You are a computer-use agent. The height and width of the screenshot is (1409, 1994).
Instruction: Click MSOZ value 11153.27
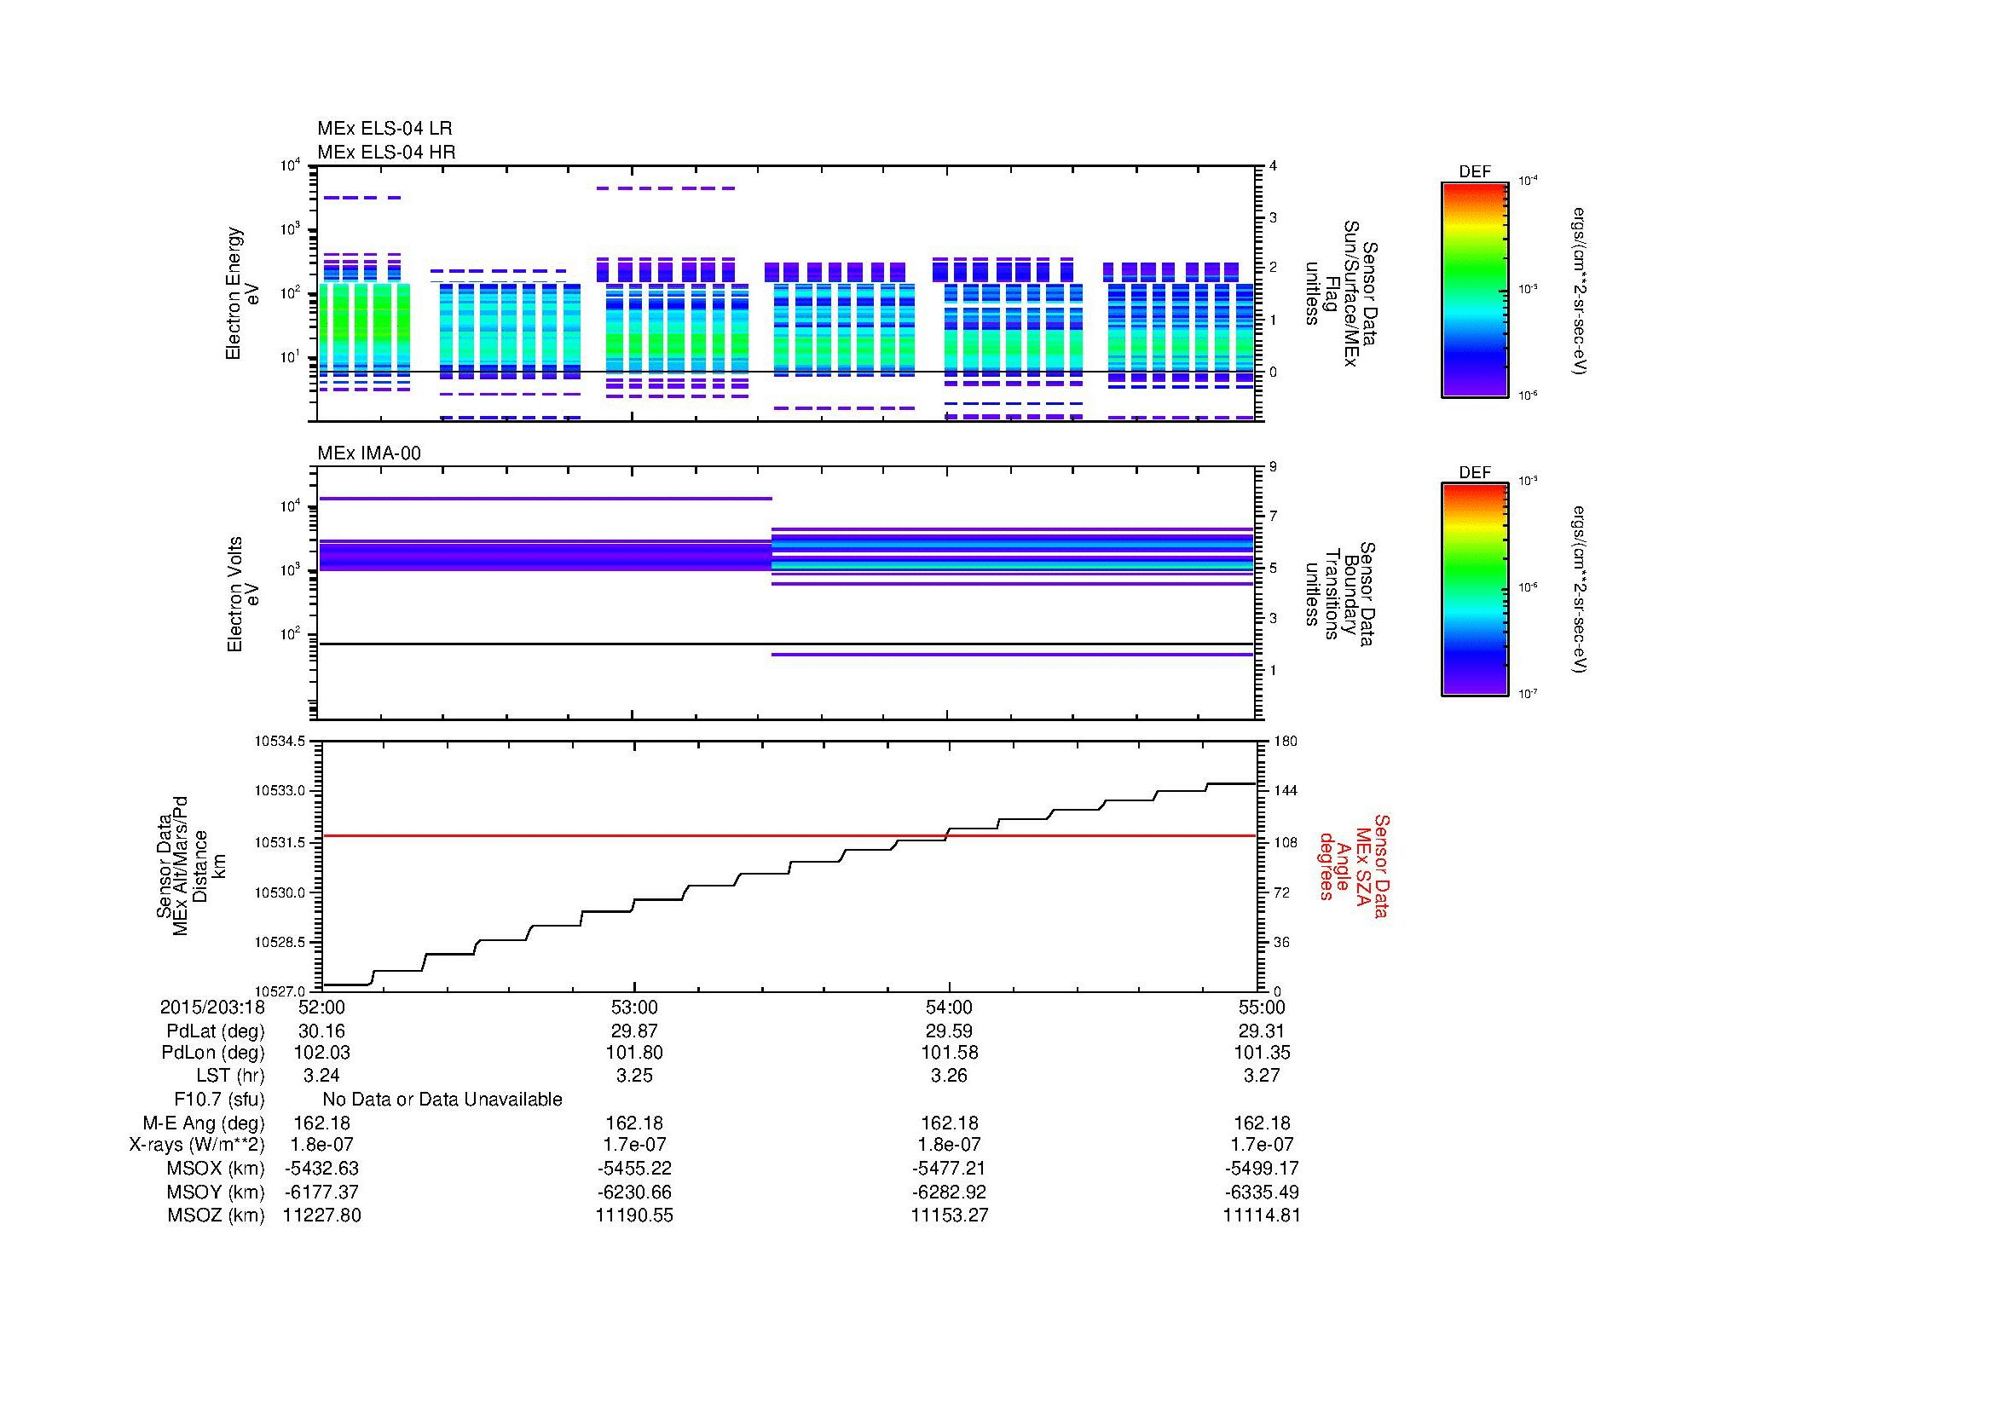[949, 1216]
